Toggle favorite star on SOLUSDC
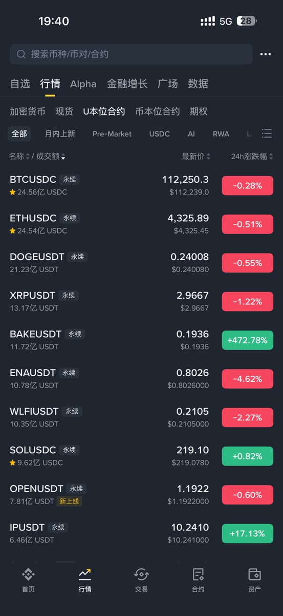This screenshot has height=616, width=283. (12, 463)
